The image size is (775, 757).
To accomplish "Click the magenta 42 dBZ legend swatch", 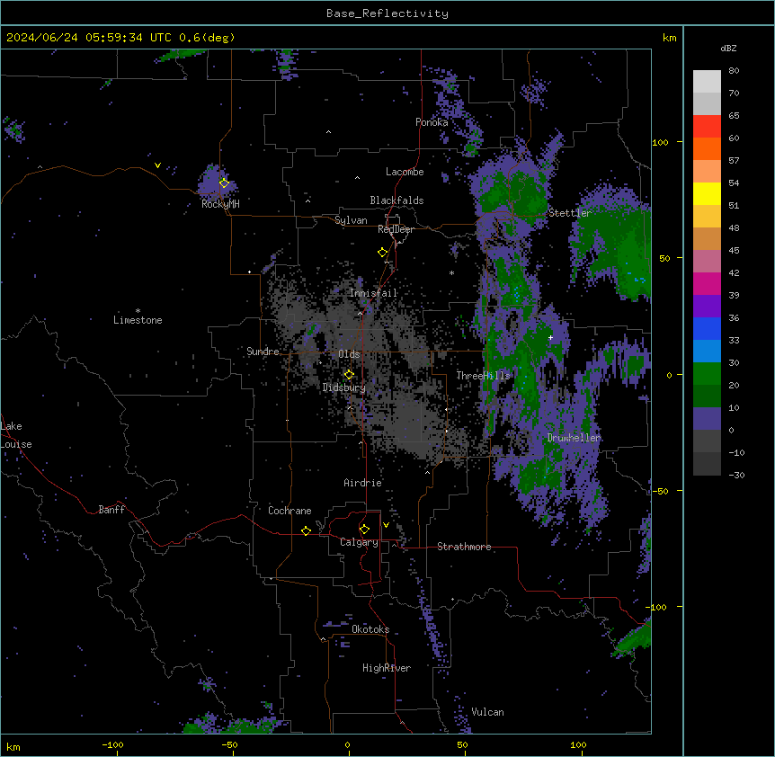I will coord(707,283).
